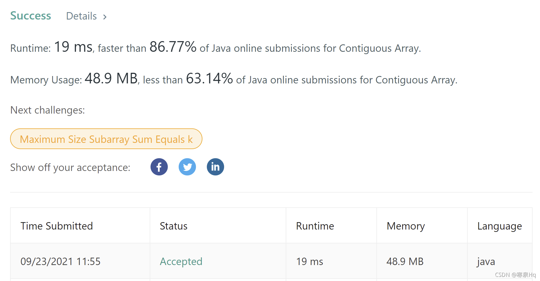Select the submission dated 09/23/2021 11:55

pos(60,261)
